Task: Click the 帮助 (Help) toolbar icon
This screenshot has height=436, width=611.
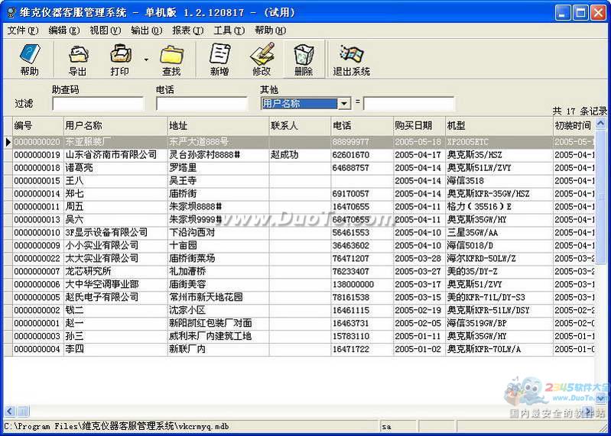Action: 29,59
